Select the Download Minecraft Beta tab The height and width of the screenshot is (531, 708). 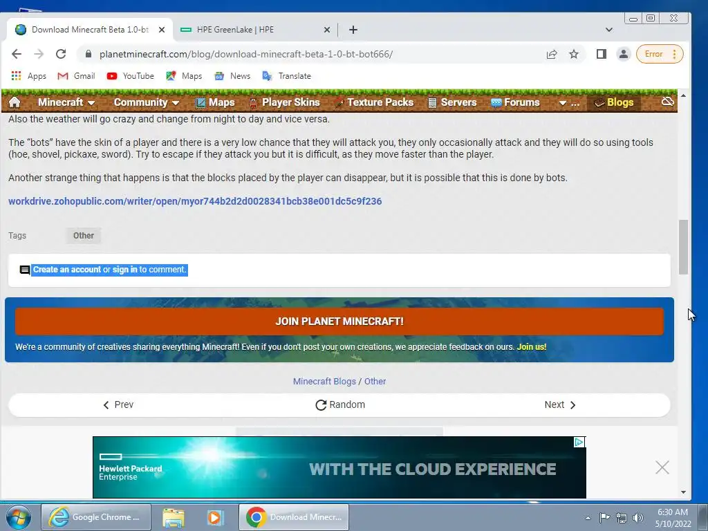tap(89, 30)
